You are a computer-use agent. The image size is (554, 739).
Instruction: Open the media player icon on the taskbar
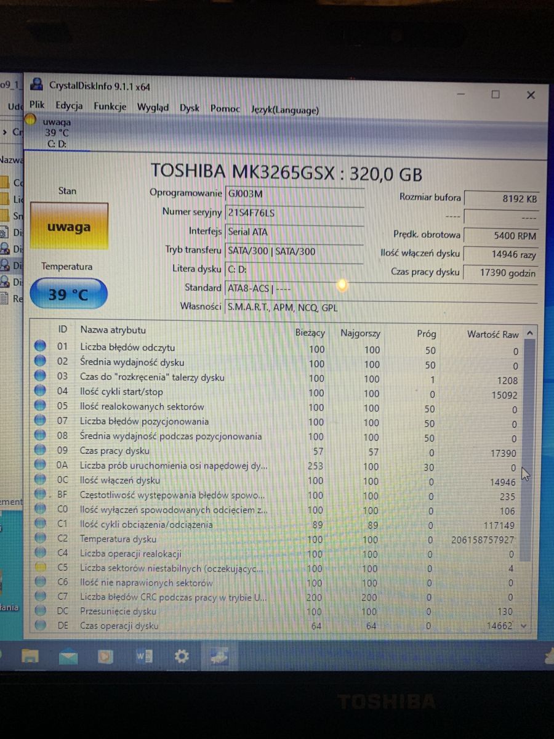(105, 656)
